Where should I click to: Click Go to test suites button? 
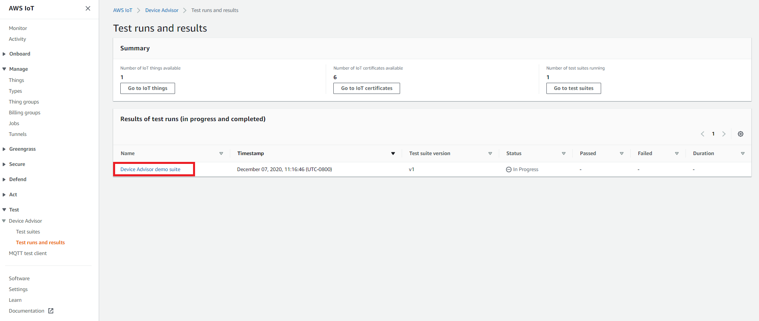point(573,88)
